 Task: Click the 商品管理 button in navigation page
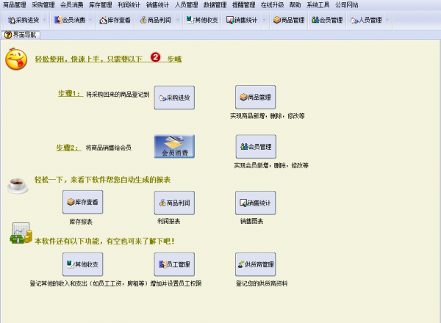point(255,97)
